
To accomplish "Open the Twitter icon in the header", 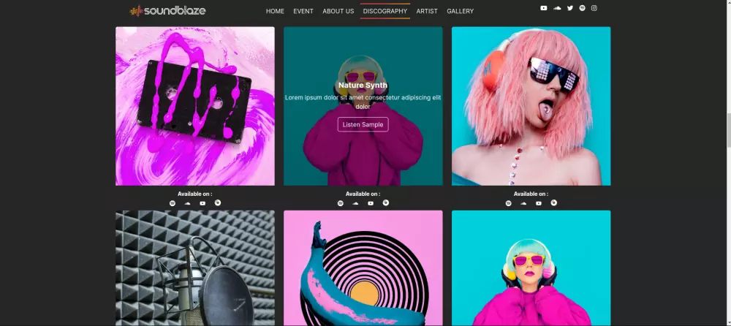I will point(569,8).
